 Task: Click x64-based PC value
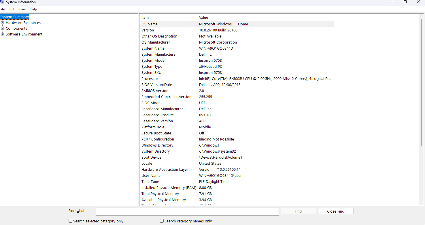pyautogui.click(x=211, y=67)
